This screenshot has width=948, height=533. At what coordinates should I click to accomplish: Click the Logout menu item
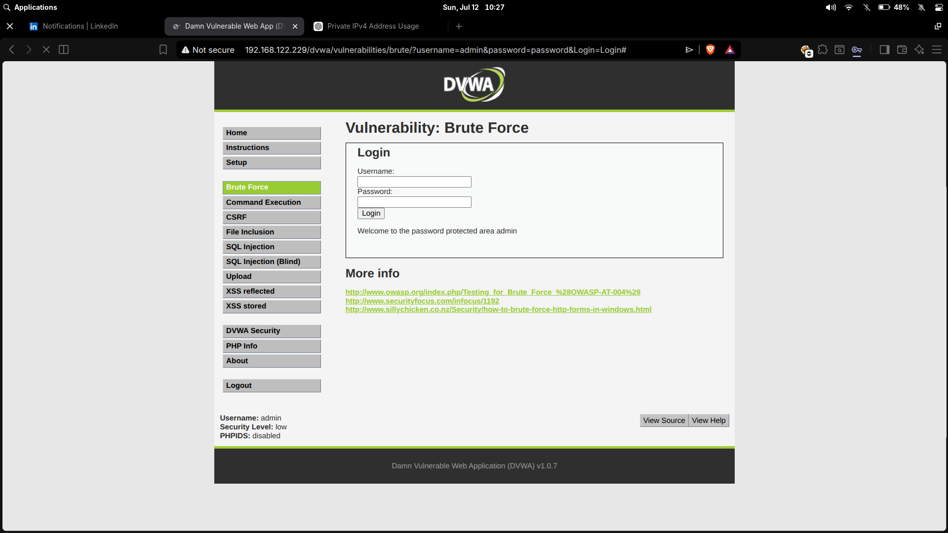click(x=272, y=386)
